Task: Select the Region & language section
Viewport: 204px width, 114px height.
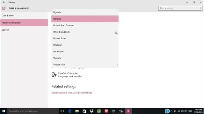Action: 24,22
